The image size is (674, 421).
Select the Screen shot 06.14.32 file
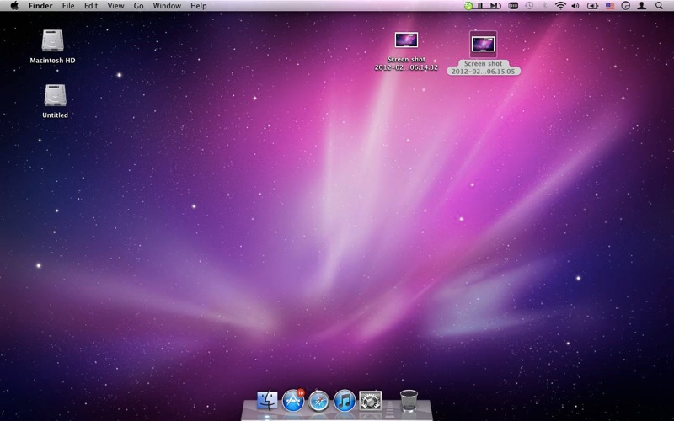[x=406, y=40]
